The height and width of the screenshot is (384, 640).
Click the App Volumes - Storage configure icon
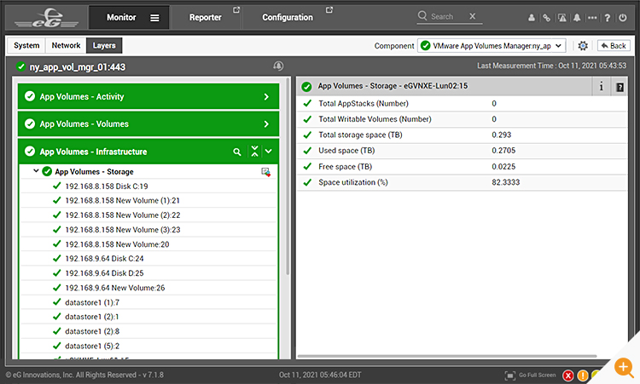[265, 172]
